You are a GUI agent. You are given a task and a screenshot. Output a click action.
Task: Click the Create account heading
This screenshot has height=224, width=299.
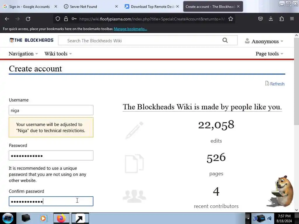pos(35,69)
